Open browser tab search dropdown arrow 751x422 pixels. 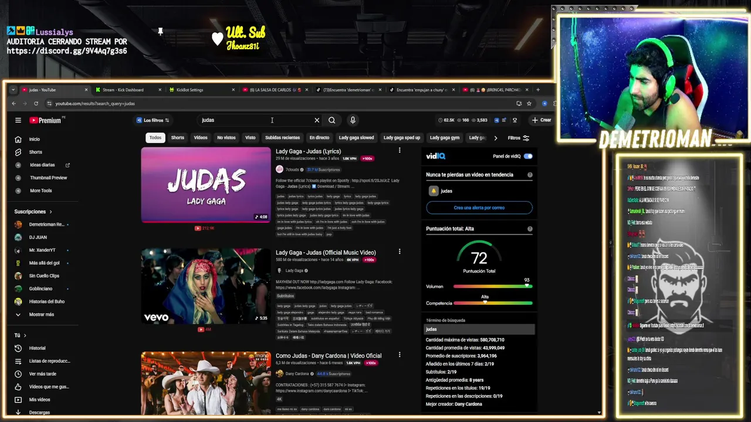pyautogui.click(x=13, y=90)
